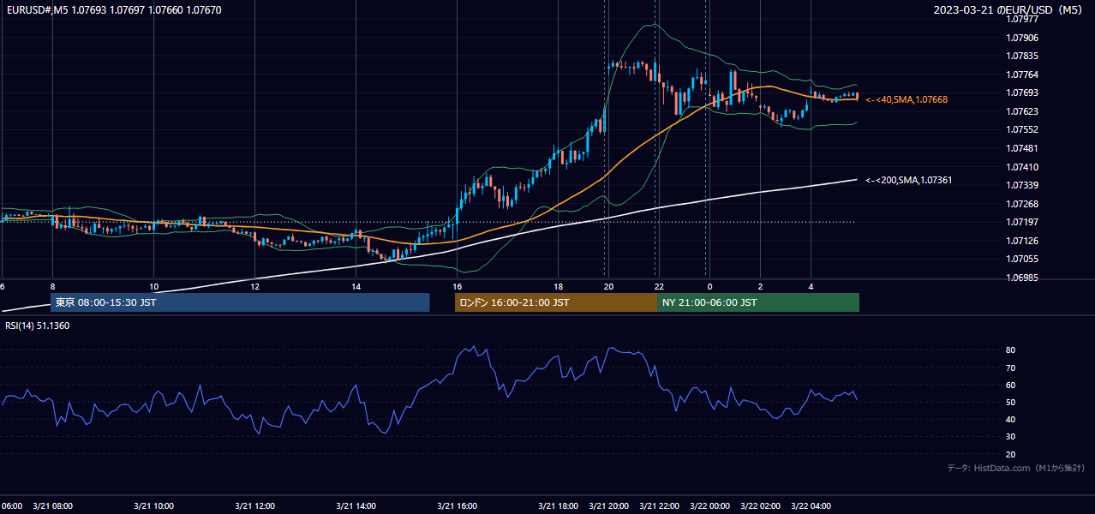Select the 200 SMA label 1.07361
Image resolution: width=1095 pixels, height=514 pixels.
point(908,180)
